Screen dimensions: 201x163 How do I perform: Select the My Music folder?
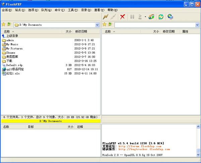pyautogui.click(x=12, y=44)
